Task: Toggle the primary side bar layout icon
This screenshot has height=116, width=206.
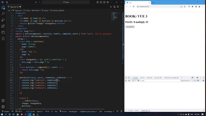Action: coord(98,2)
